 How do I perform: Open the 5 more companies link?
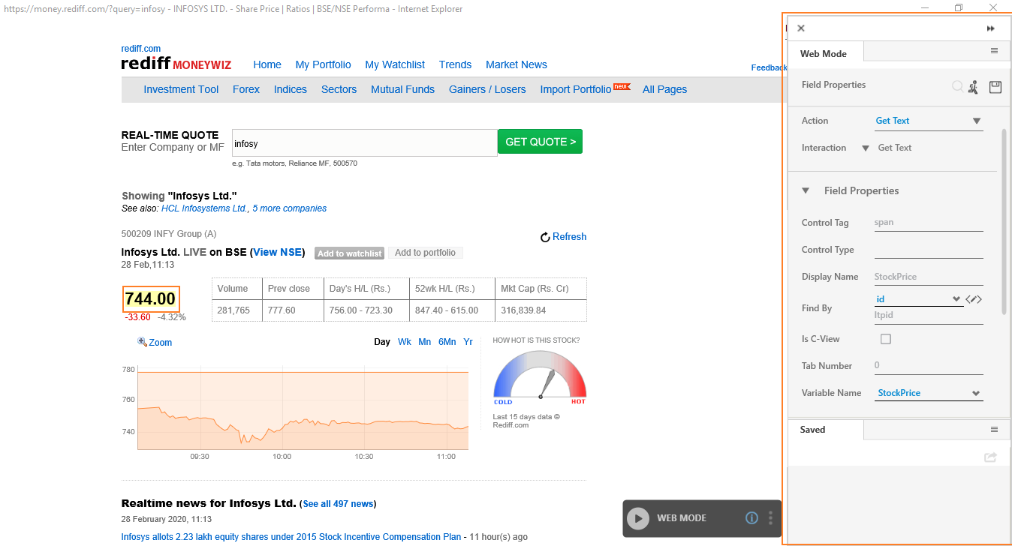click(289, 208)
